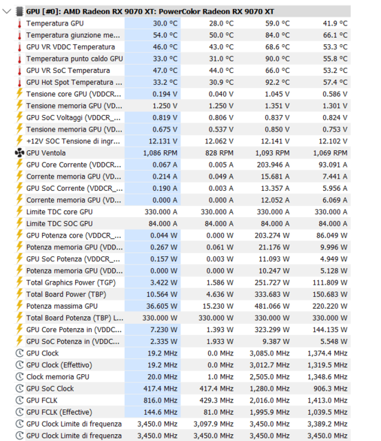This screenshot has height=441, width=381.
Task: Select the "GPU SoC Potenza in (VDDC..." label
Action: 73,342
